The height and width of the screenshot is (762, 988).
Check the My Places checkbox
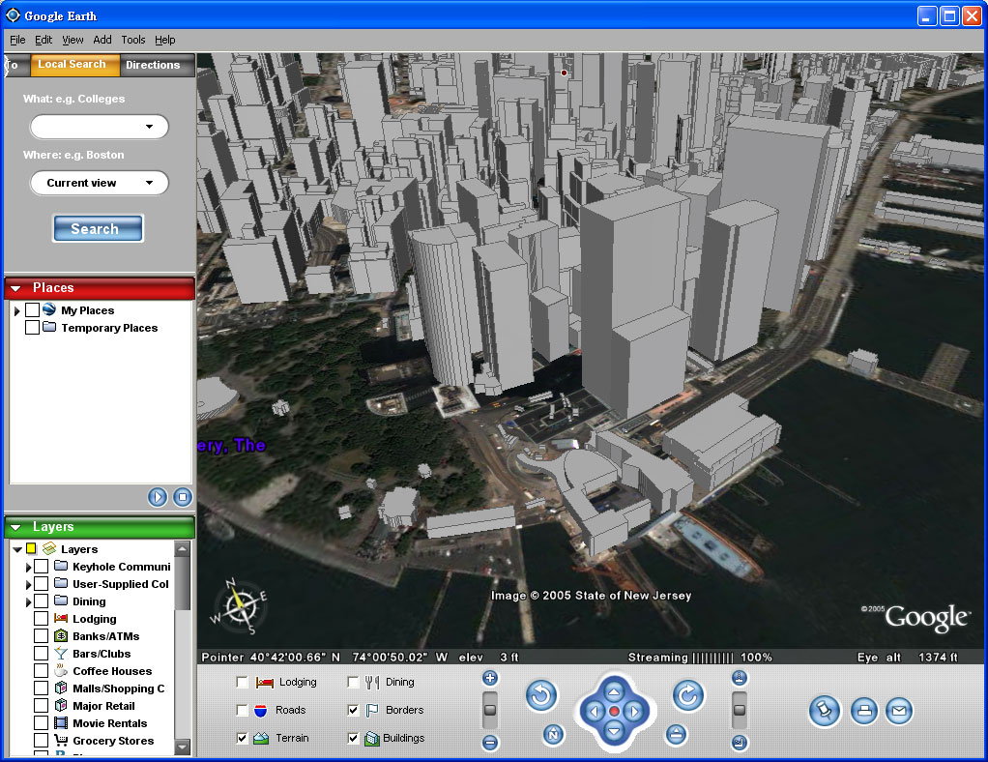[32, 310]
